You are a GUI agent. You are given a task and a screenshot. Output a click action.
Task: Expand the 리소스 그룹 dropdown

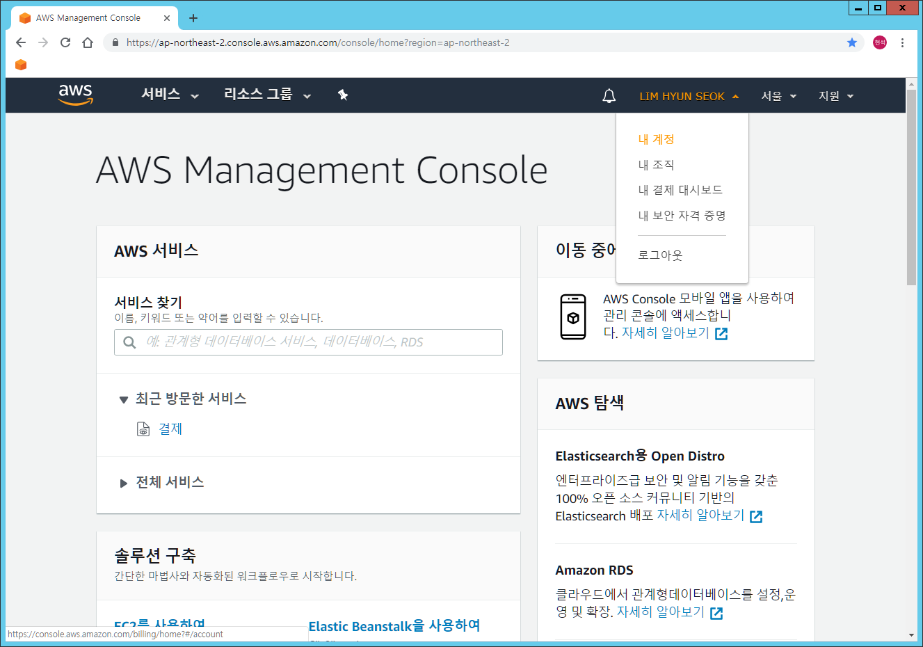(267, 95)
